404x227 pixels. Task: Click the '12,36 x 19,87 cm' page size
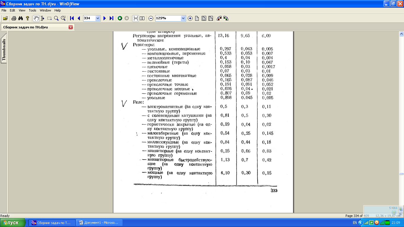(388, 216)
